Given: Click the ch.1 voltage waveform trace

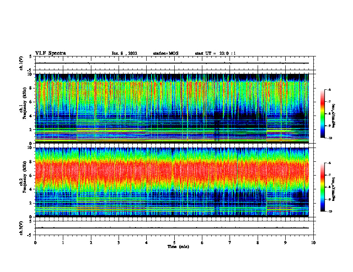Looking at the screenshot, I should [x=172, y=63].
